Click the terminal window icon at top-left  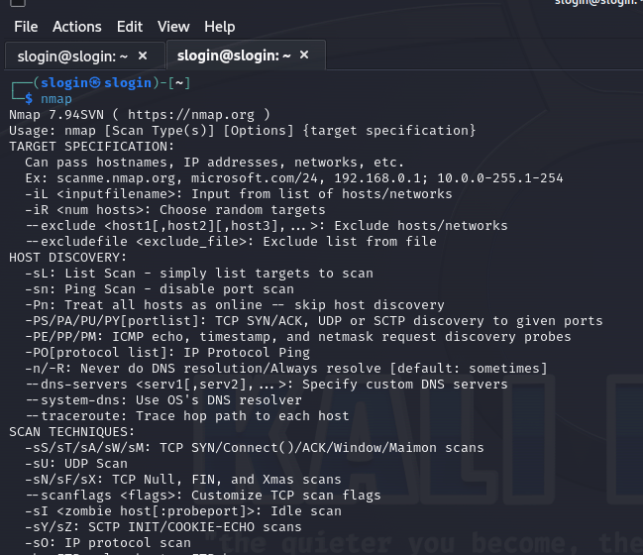(x=17, y=3)
